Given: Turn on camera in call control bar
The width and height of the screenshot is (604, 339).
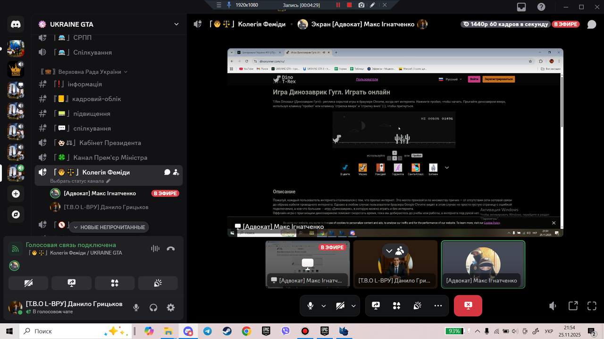Looking at the screenshot, I should [x=340, y=306].
